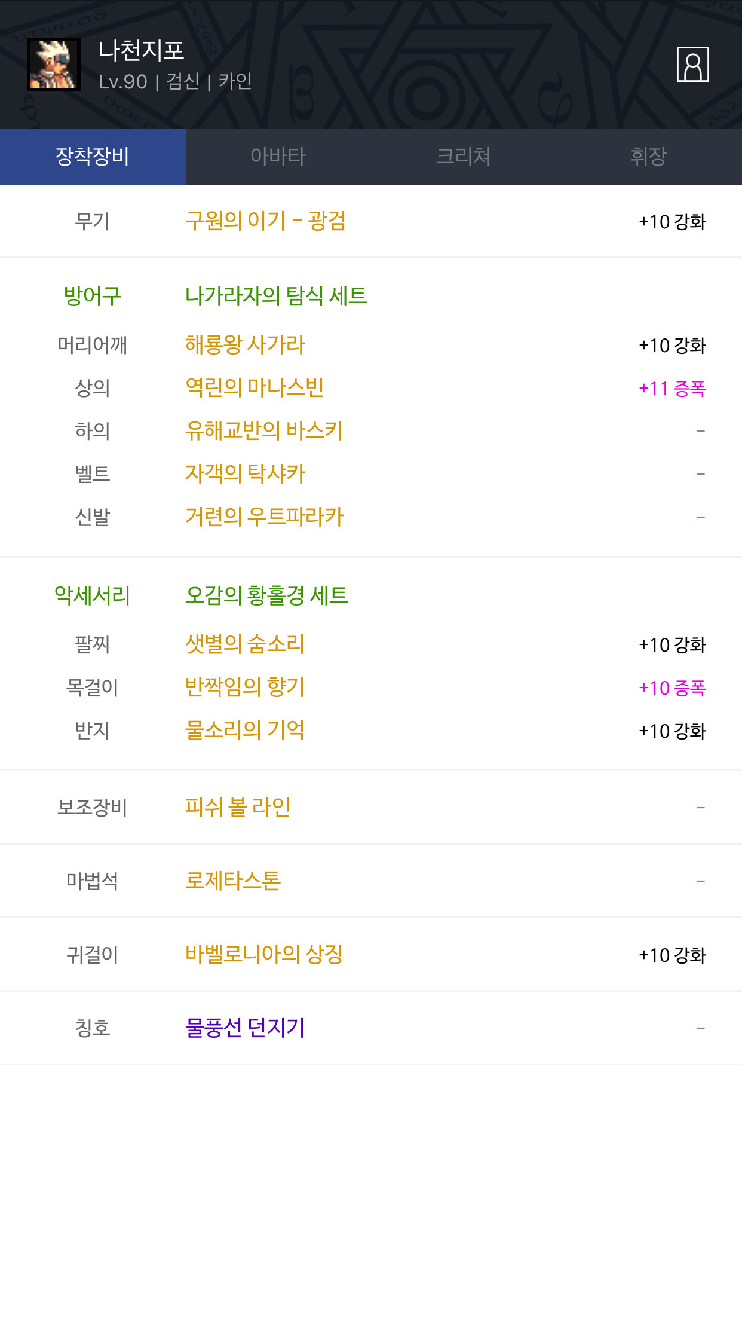The image size is (742, 1320).
Task: Open shoes item 거련의 우트파라카
Action: 264,517
